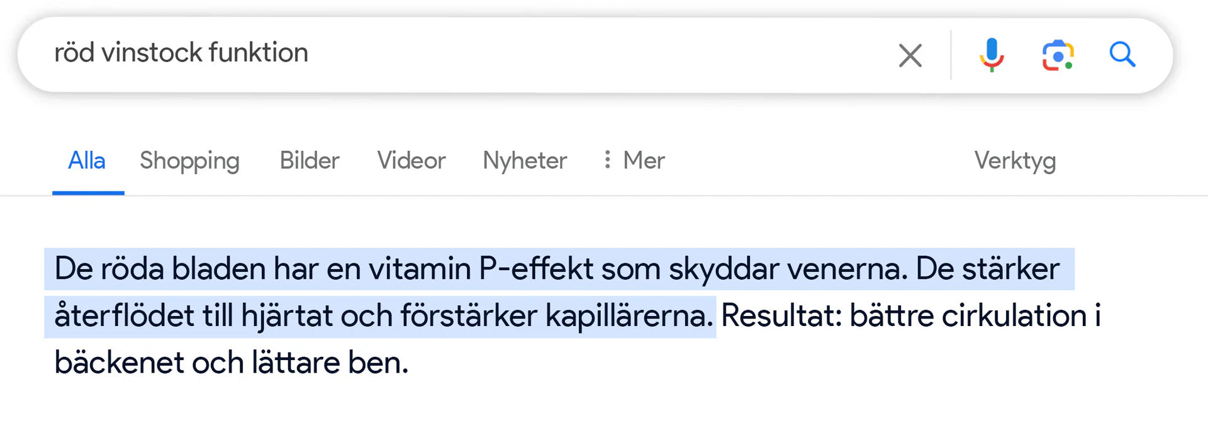Open the Verktyg options
Viewport: 1208px width, 431px height.
(x=1015, y=161)
